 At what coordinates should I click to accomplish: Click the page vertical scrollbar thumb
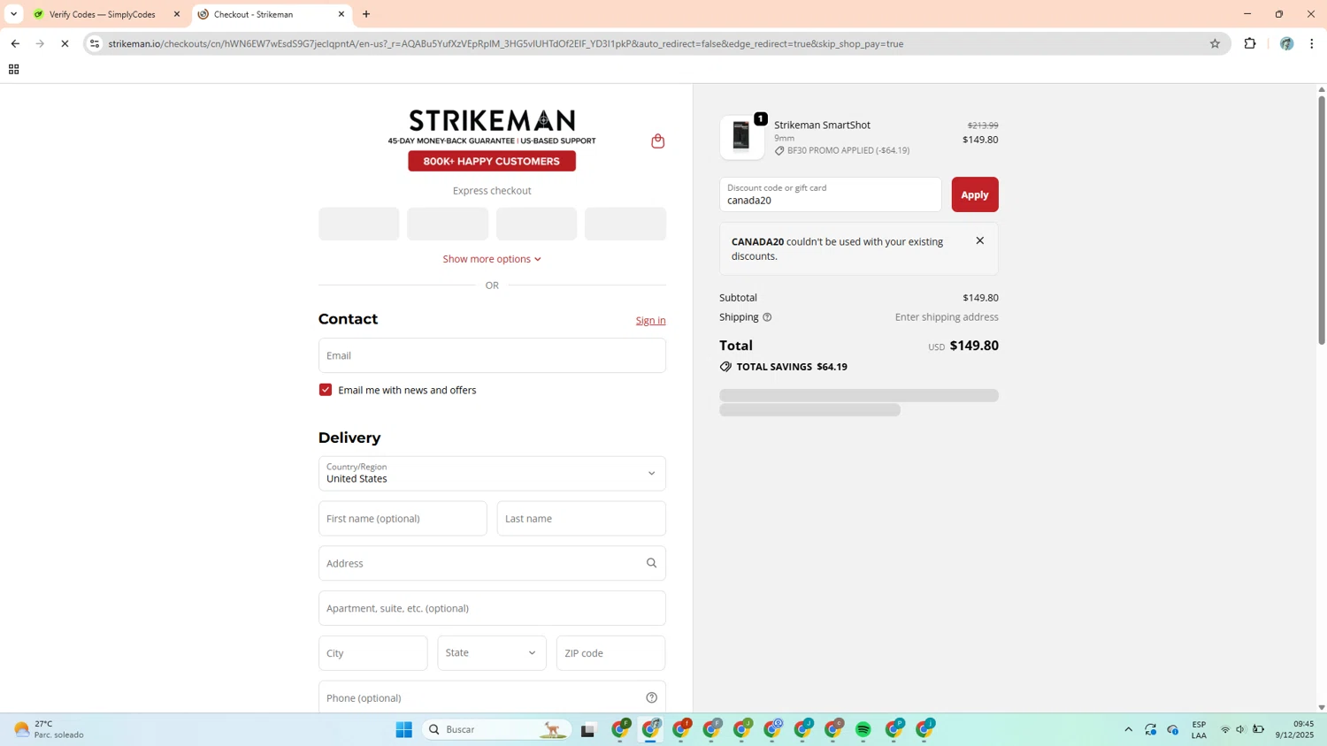point(1322,219)
